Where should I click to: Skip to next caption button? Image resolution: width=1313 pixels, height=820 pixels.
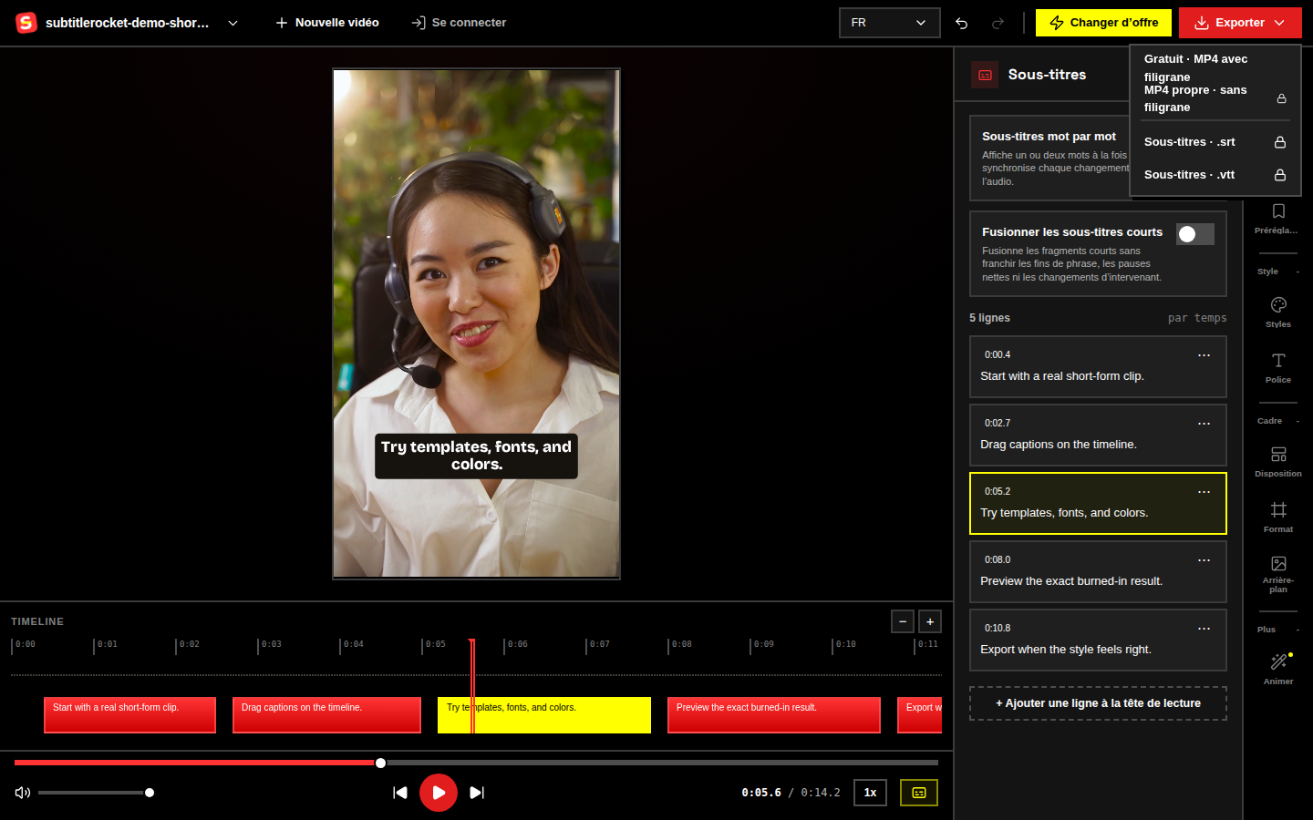click(477, 793)
